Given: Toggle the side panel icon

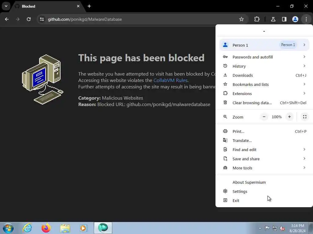Looking at the screenshot, I should pos(284,19).
